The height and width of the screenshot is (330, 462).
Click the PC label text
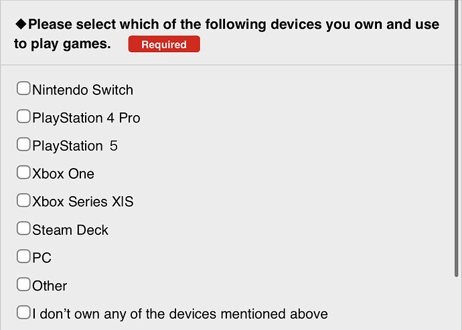coord(42,258)
